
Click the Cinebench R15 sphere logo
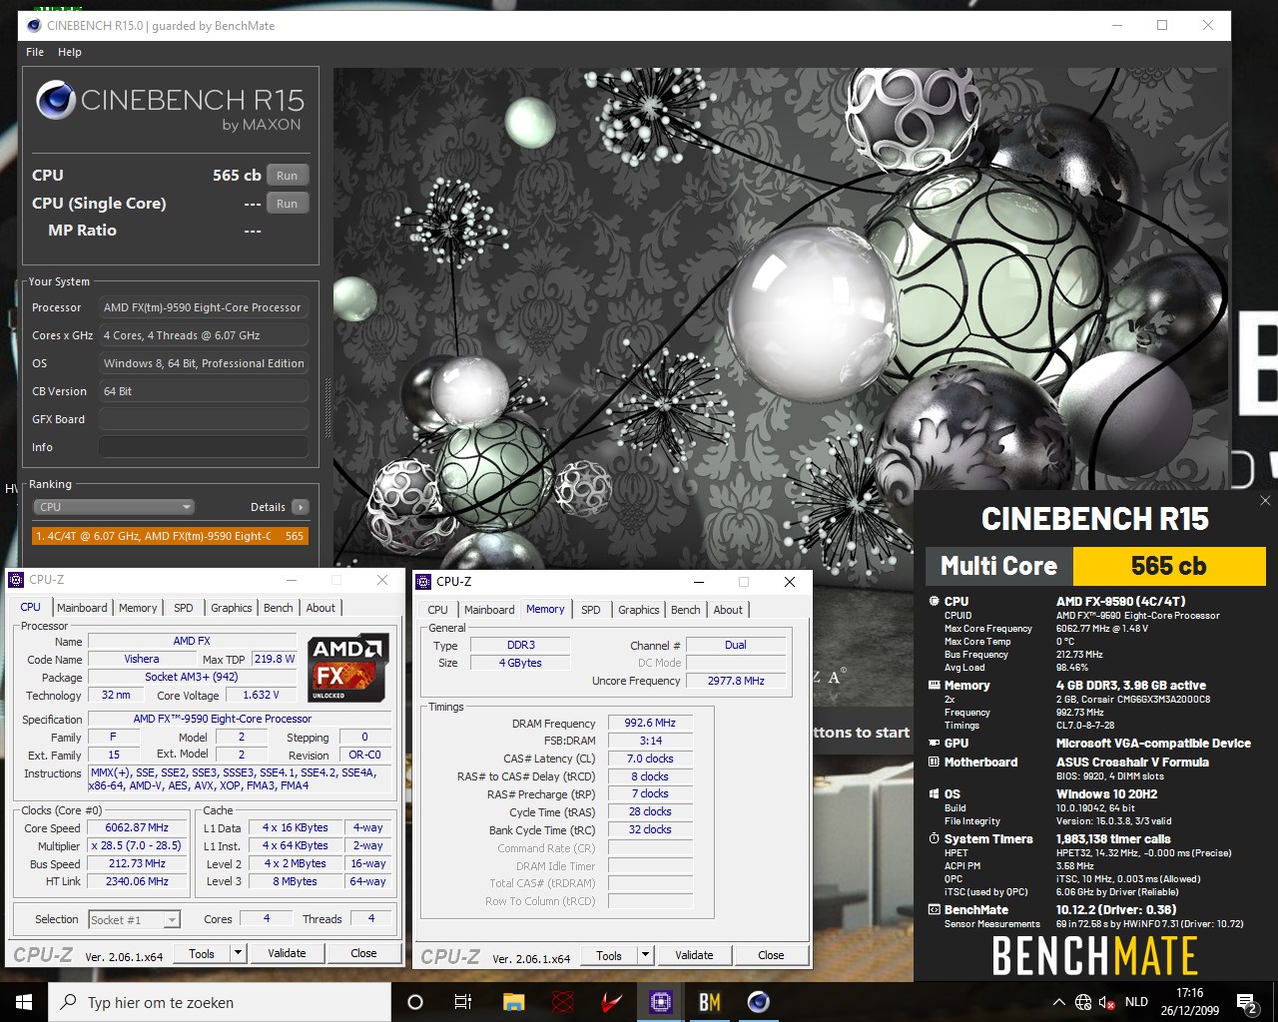(56, 101)
